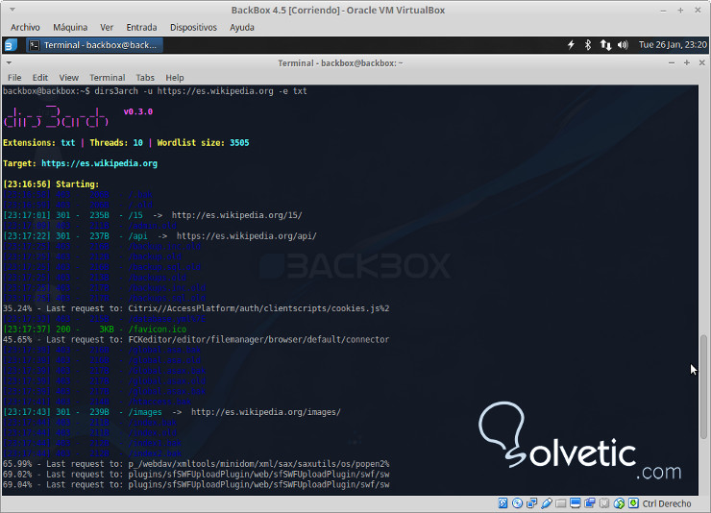Viewport: 711px width, 513px height.
Task: Click the Ctrl Derecho host key label
Action: (x=667, y=503)
